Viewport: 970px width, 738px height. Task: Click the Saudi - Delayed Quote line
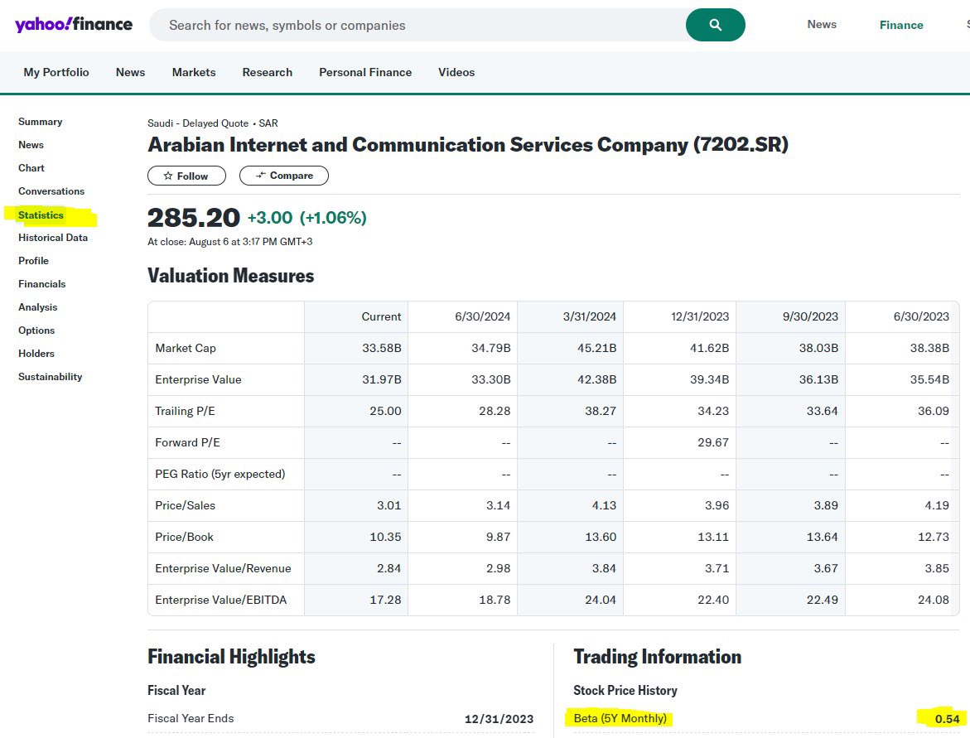click(213, 123)
